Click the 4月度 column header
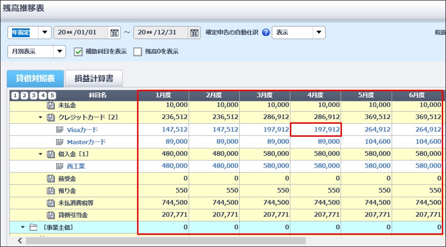This screenshot has width=446, height=247. coord(315,95)
